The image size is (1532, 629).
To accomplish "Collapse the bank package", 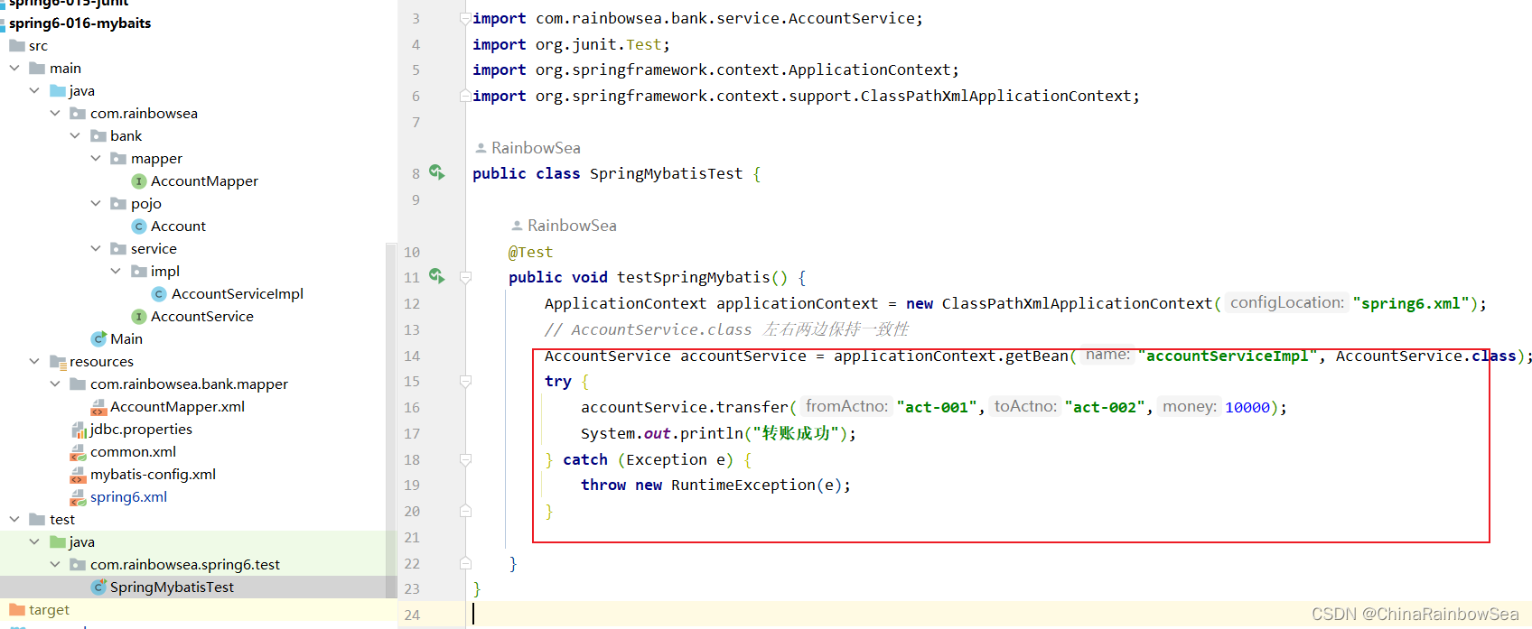I will (x=75, y=135).
